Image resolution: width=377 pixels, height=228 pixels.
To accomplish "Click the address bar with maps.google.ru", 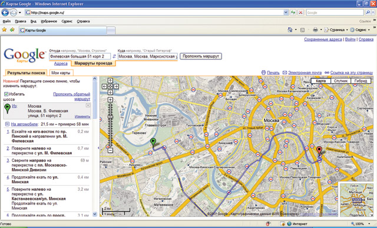I will [x=154, y=12].
